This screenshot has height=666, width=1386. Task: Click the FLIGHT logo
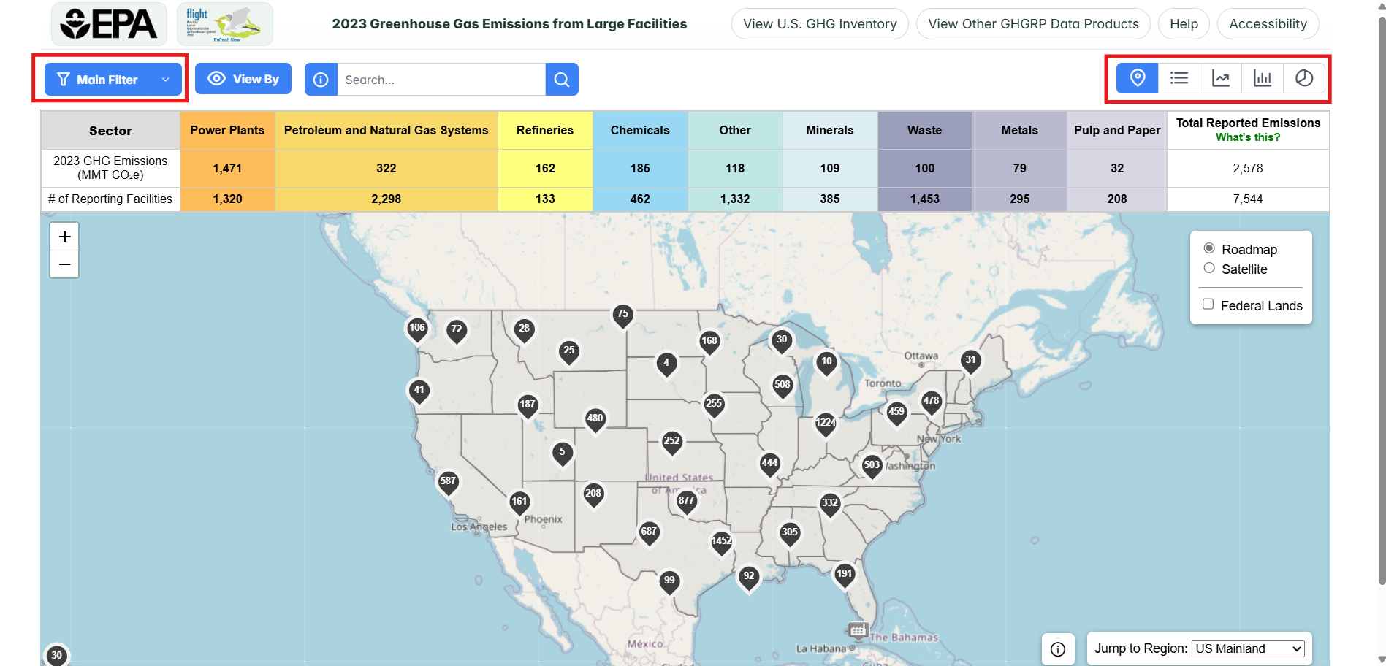225,23
